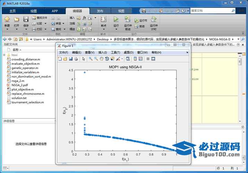248x173 pixels.
Task: Click the comment percent icon
Action: tap(79, 24)
